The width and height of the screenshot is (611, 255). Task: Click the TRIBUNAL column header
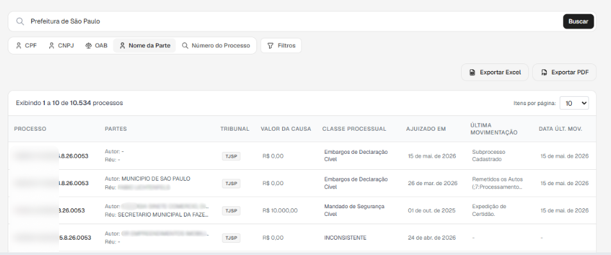(235, 129)
